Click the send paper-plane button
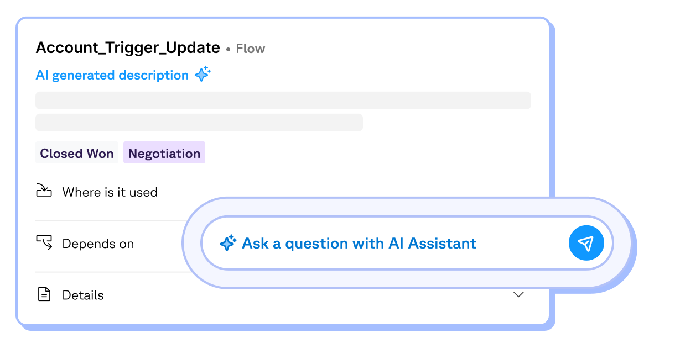 [585, 243]
